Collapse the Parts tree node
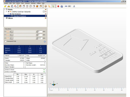Screen dimensions: 130x97 (x=5, y=9)
